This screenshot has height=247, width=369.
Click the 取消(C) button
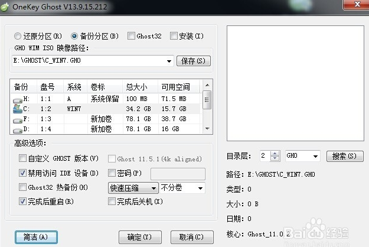pyautogui.click(x=192, y=237)
